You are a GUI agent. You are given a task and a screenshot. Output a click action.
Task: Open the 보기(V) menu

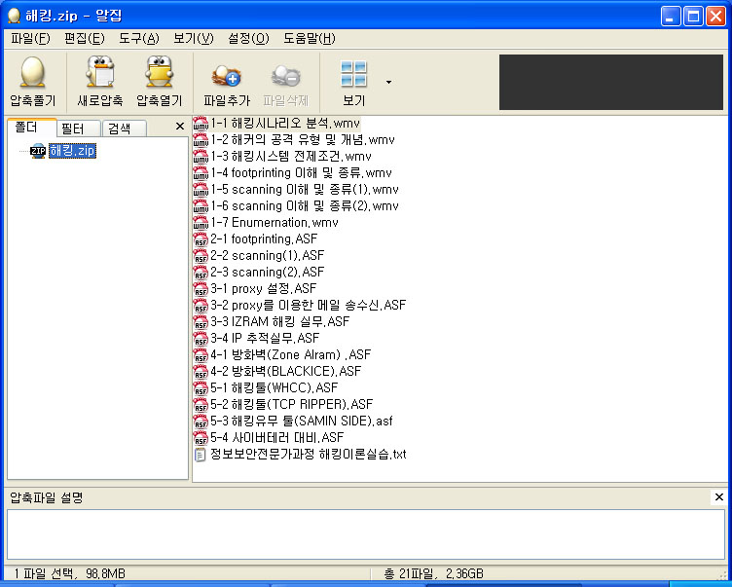[194, 38]
